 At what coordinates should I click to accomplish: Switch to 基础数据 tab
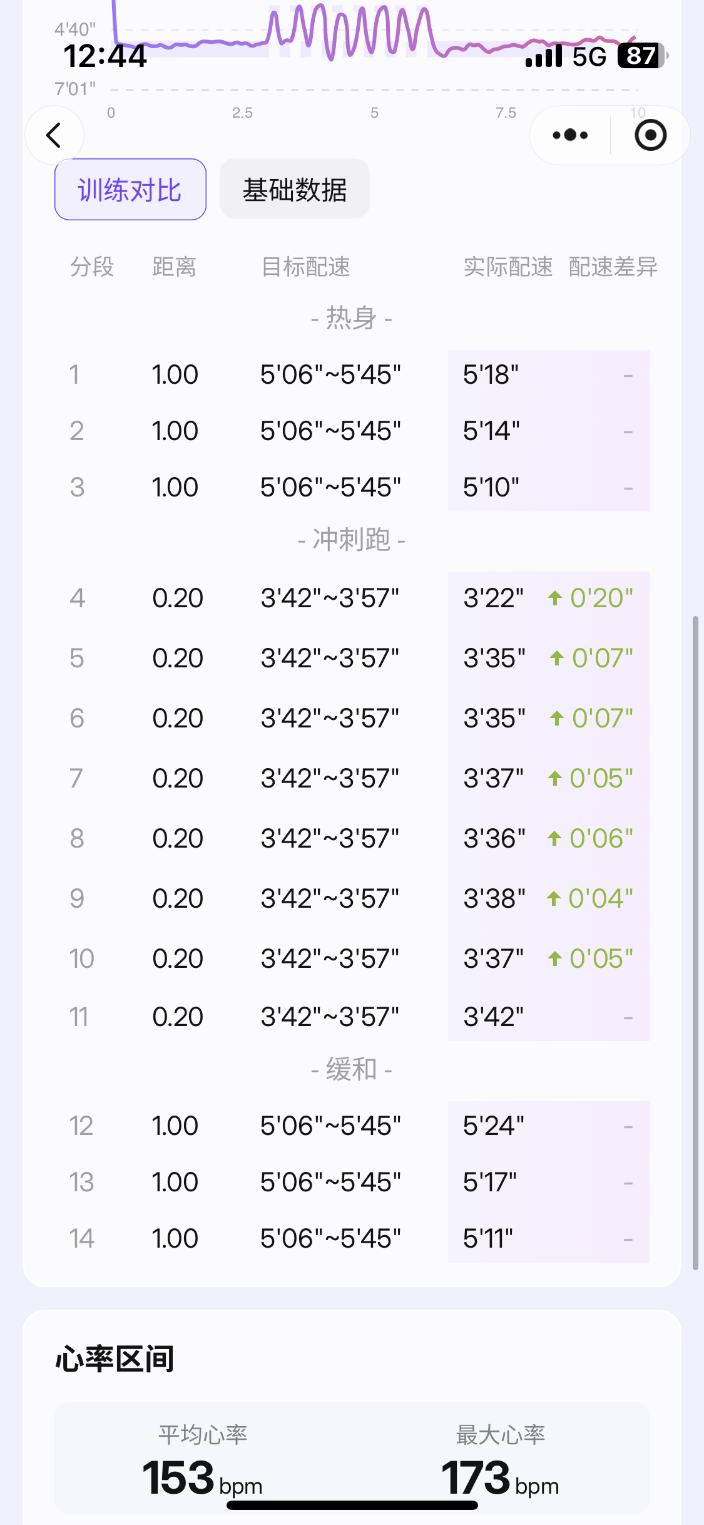(295, 190)
